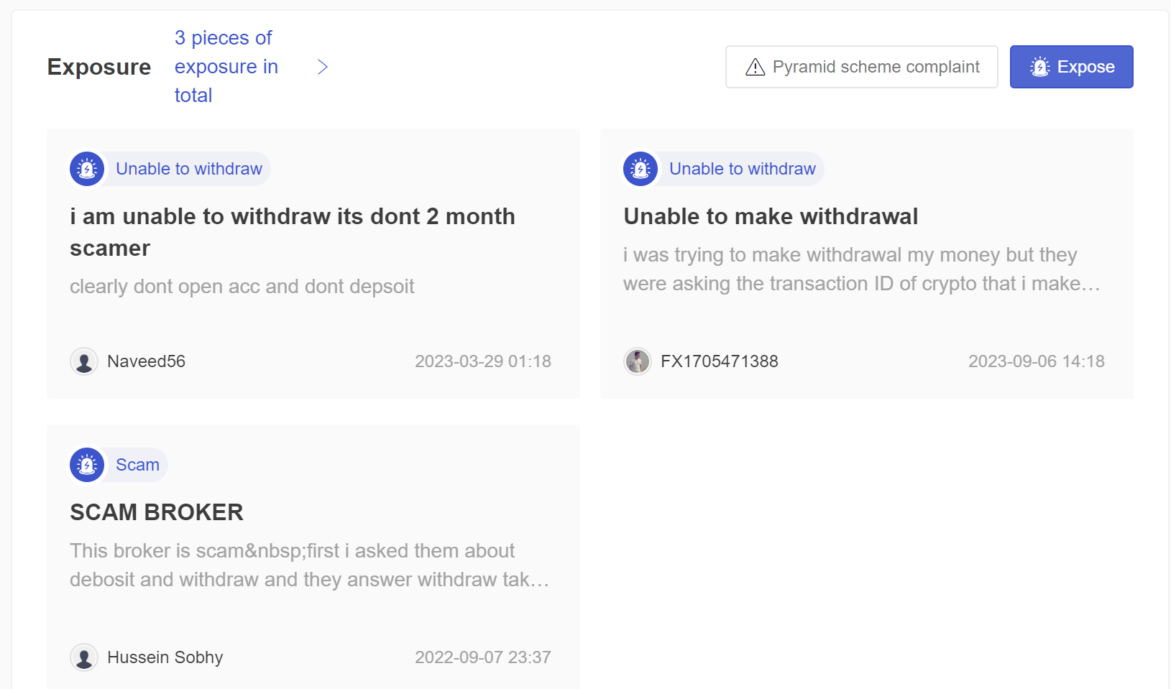Click the date 2022-09-07 23:37
This screenshot has height=689, width=1171.
pos(483,657)
